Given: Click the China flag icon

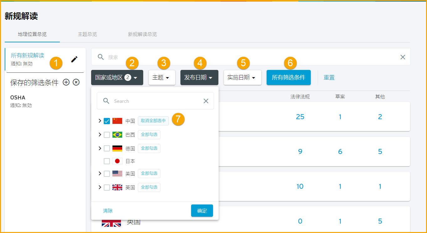Looking at the screenshot, I should (117, 121).
